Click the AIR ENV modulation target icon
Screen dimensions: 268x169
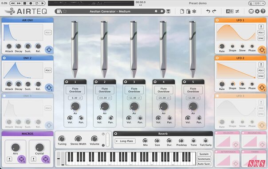click(x=49, y=50)
